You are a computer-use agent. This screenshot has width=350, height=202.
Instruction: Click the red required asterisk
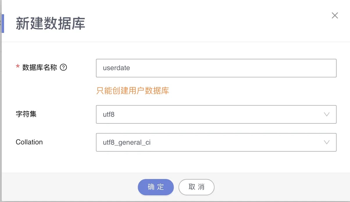click(17, 68)
